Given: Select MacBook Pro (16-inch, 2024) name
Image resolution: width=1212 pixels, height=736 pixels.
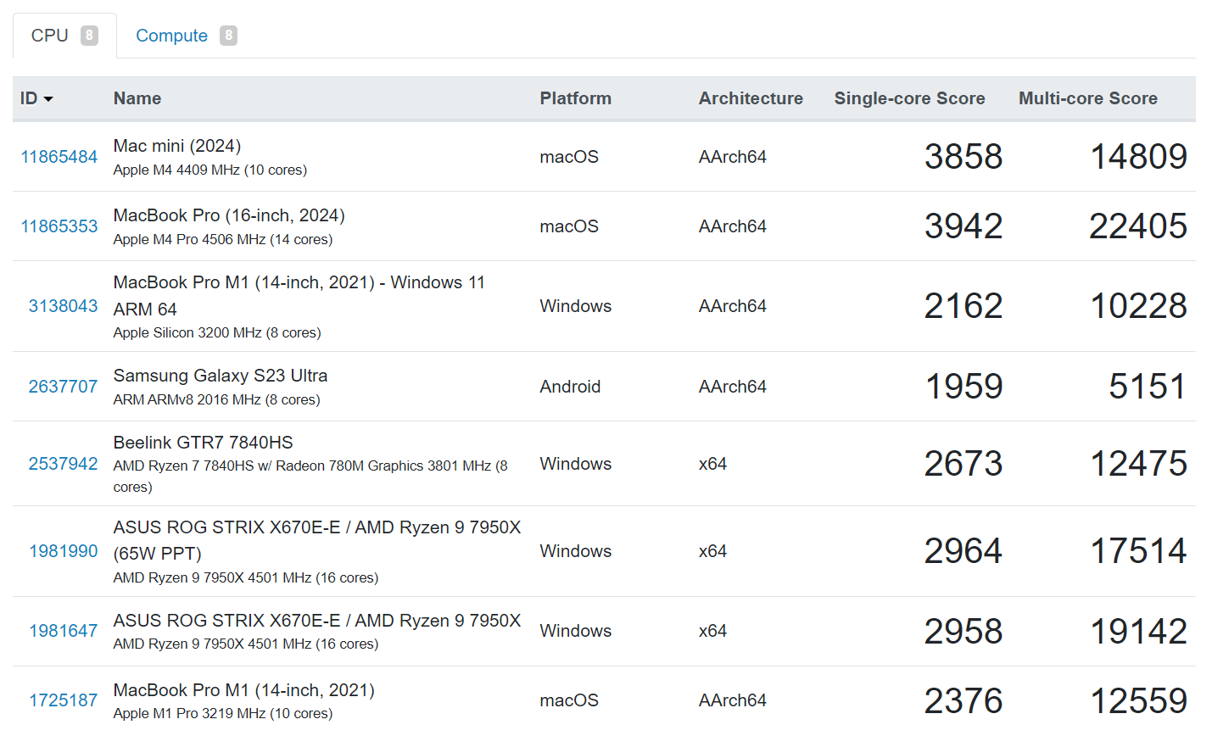Looking at the screenshot, I should pyautogui.click(x=229, y=215).
